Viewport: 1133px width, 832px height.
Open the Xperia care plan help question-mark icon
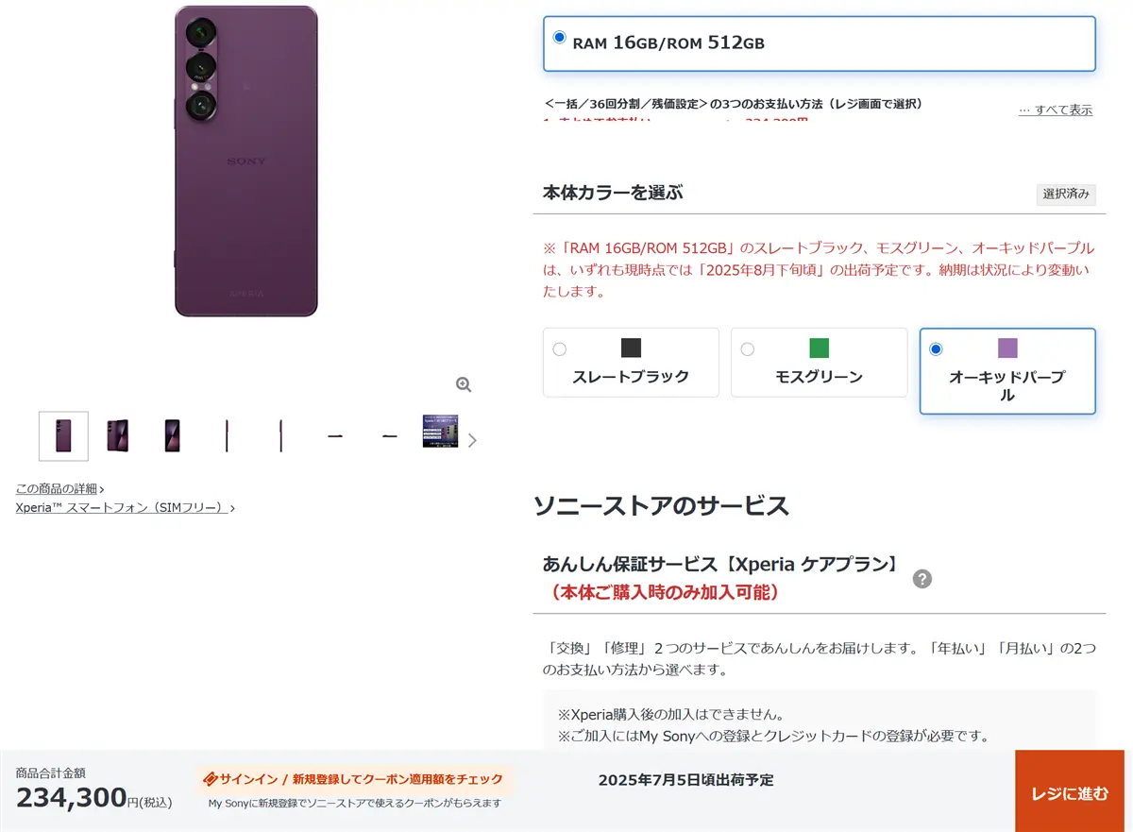coord(922,579)
